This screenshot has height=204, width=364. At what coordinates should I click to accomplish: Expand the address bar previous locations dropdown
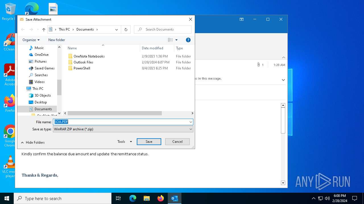(x=117, y=29)
